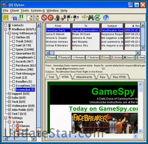
Task: Tick the Clauses checkbox under Spam
Action: tap(14, 126)
